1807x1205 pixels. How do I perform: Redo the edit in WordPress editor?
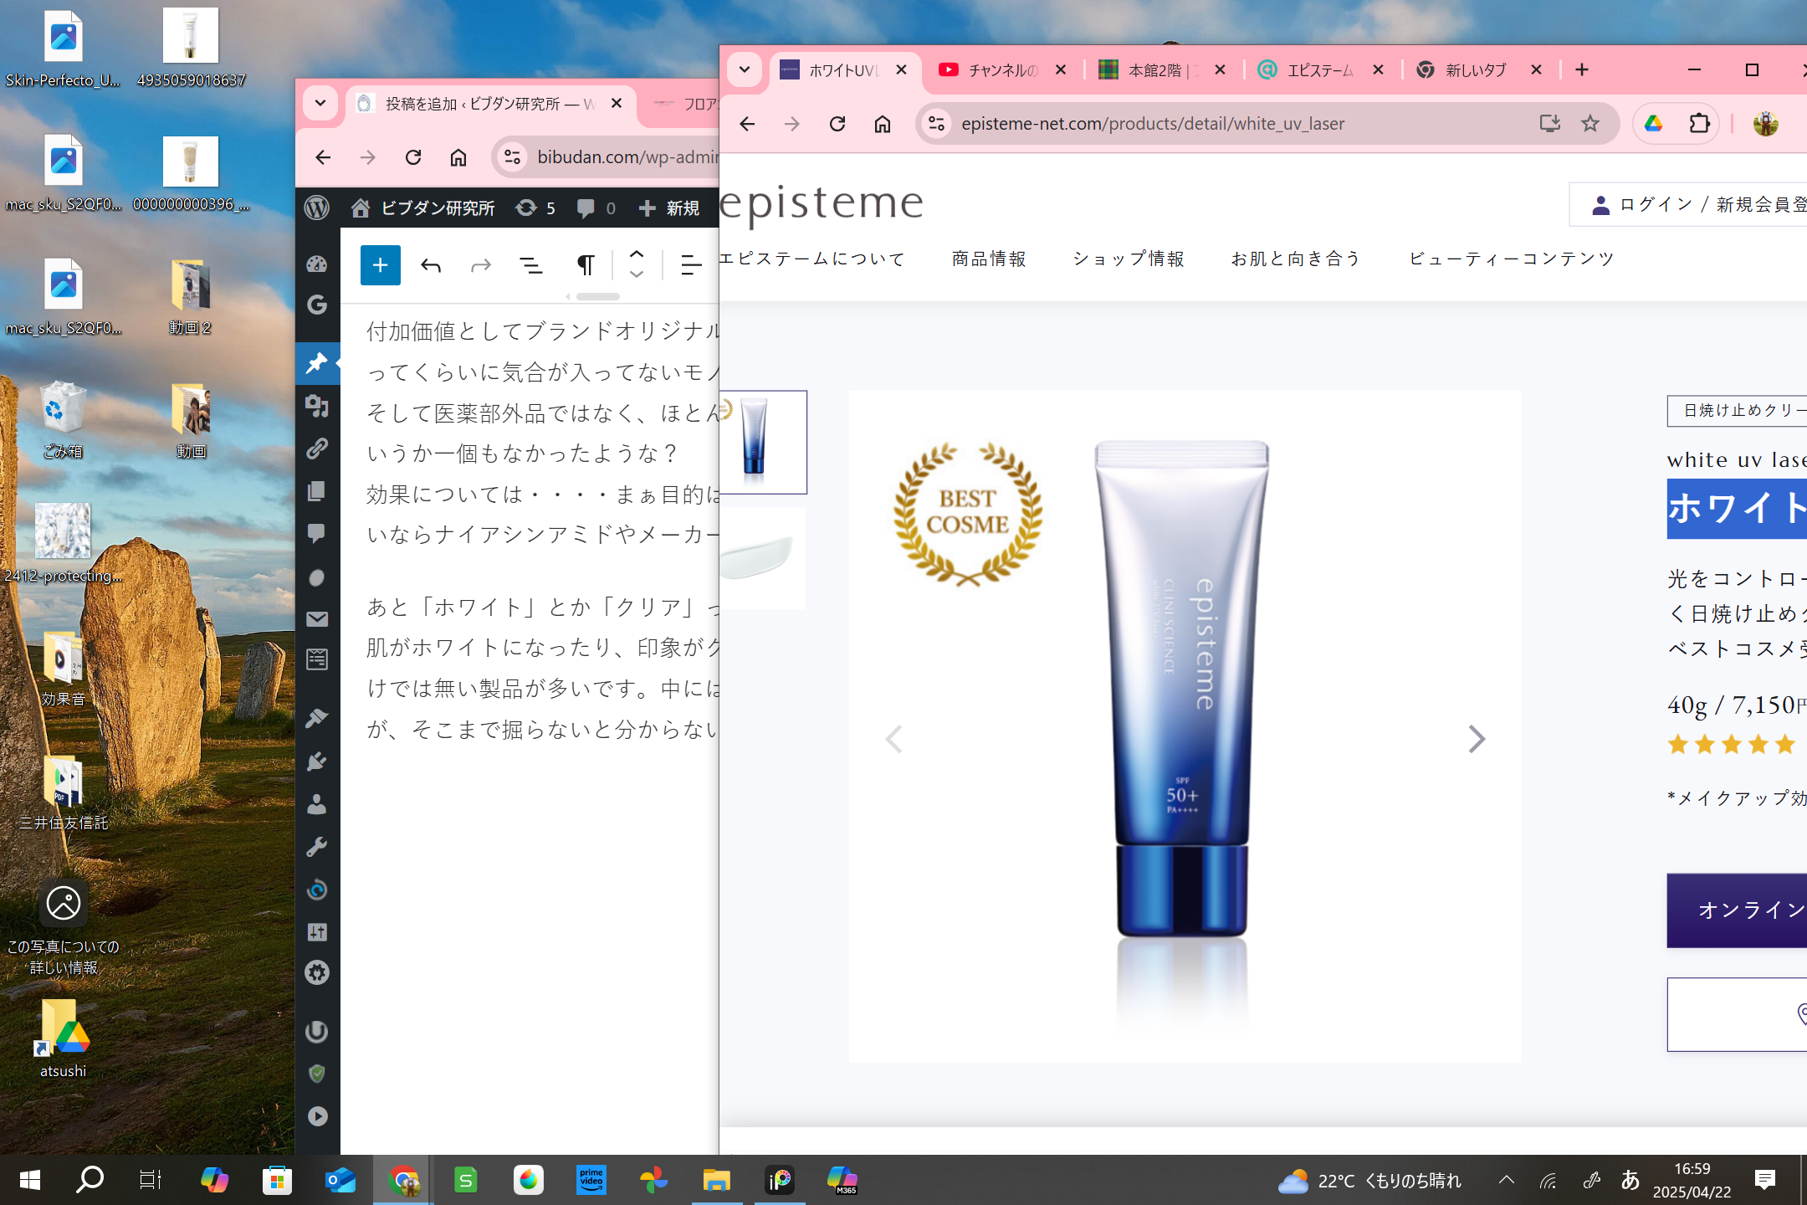click(x=481, y=266)
